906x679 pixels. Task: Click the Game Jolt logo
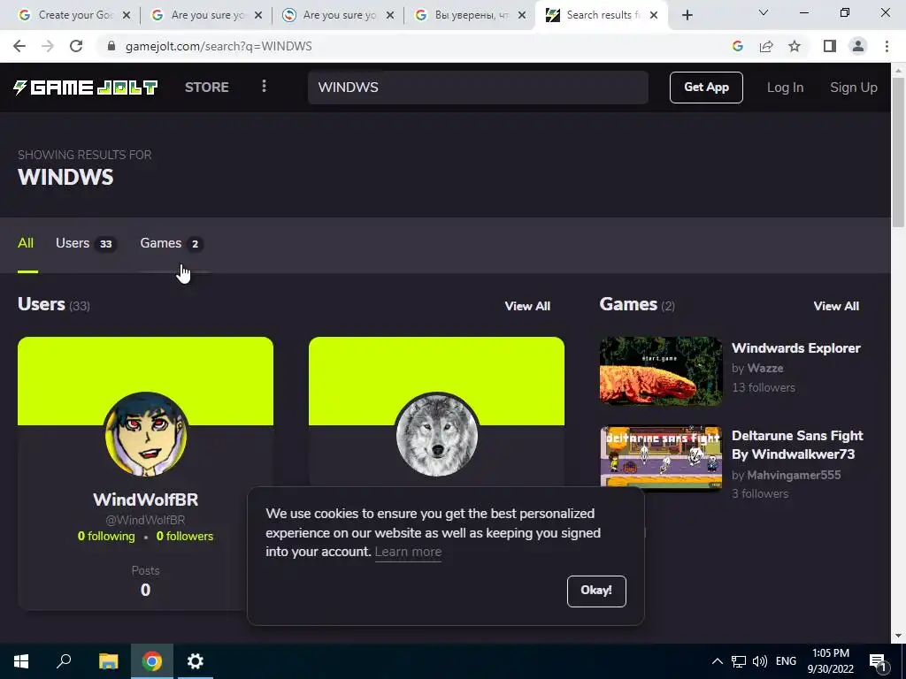point(86,88)
